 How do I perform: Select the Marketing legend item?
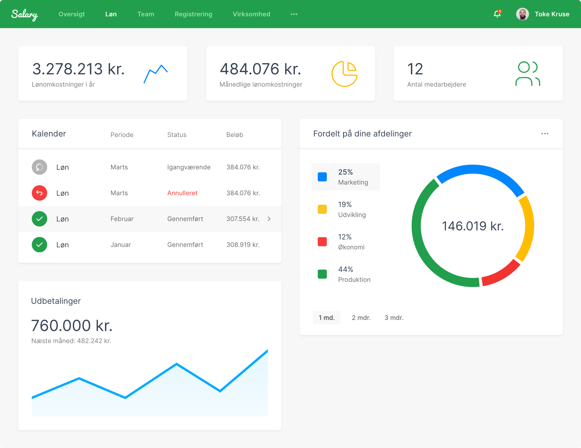click(x=345, y=177)
